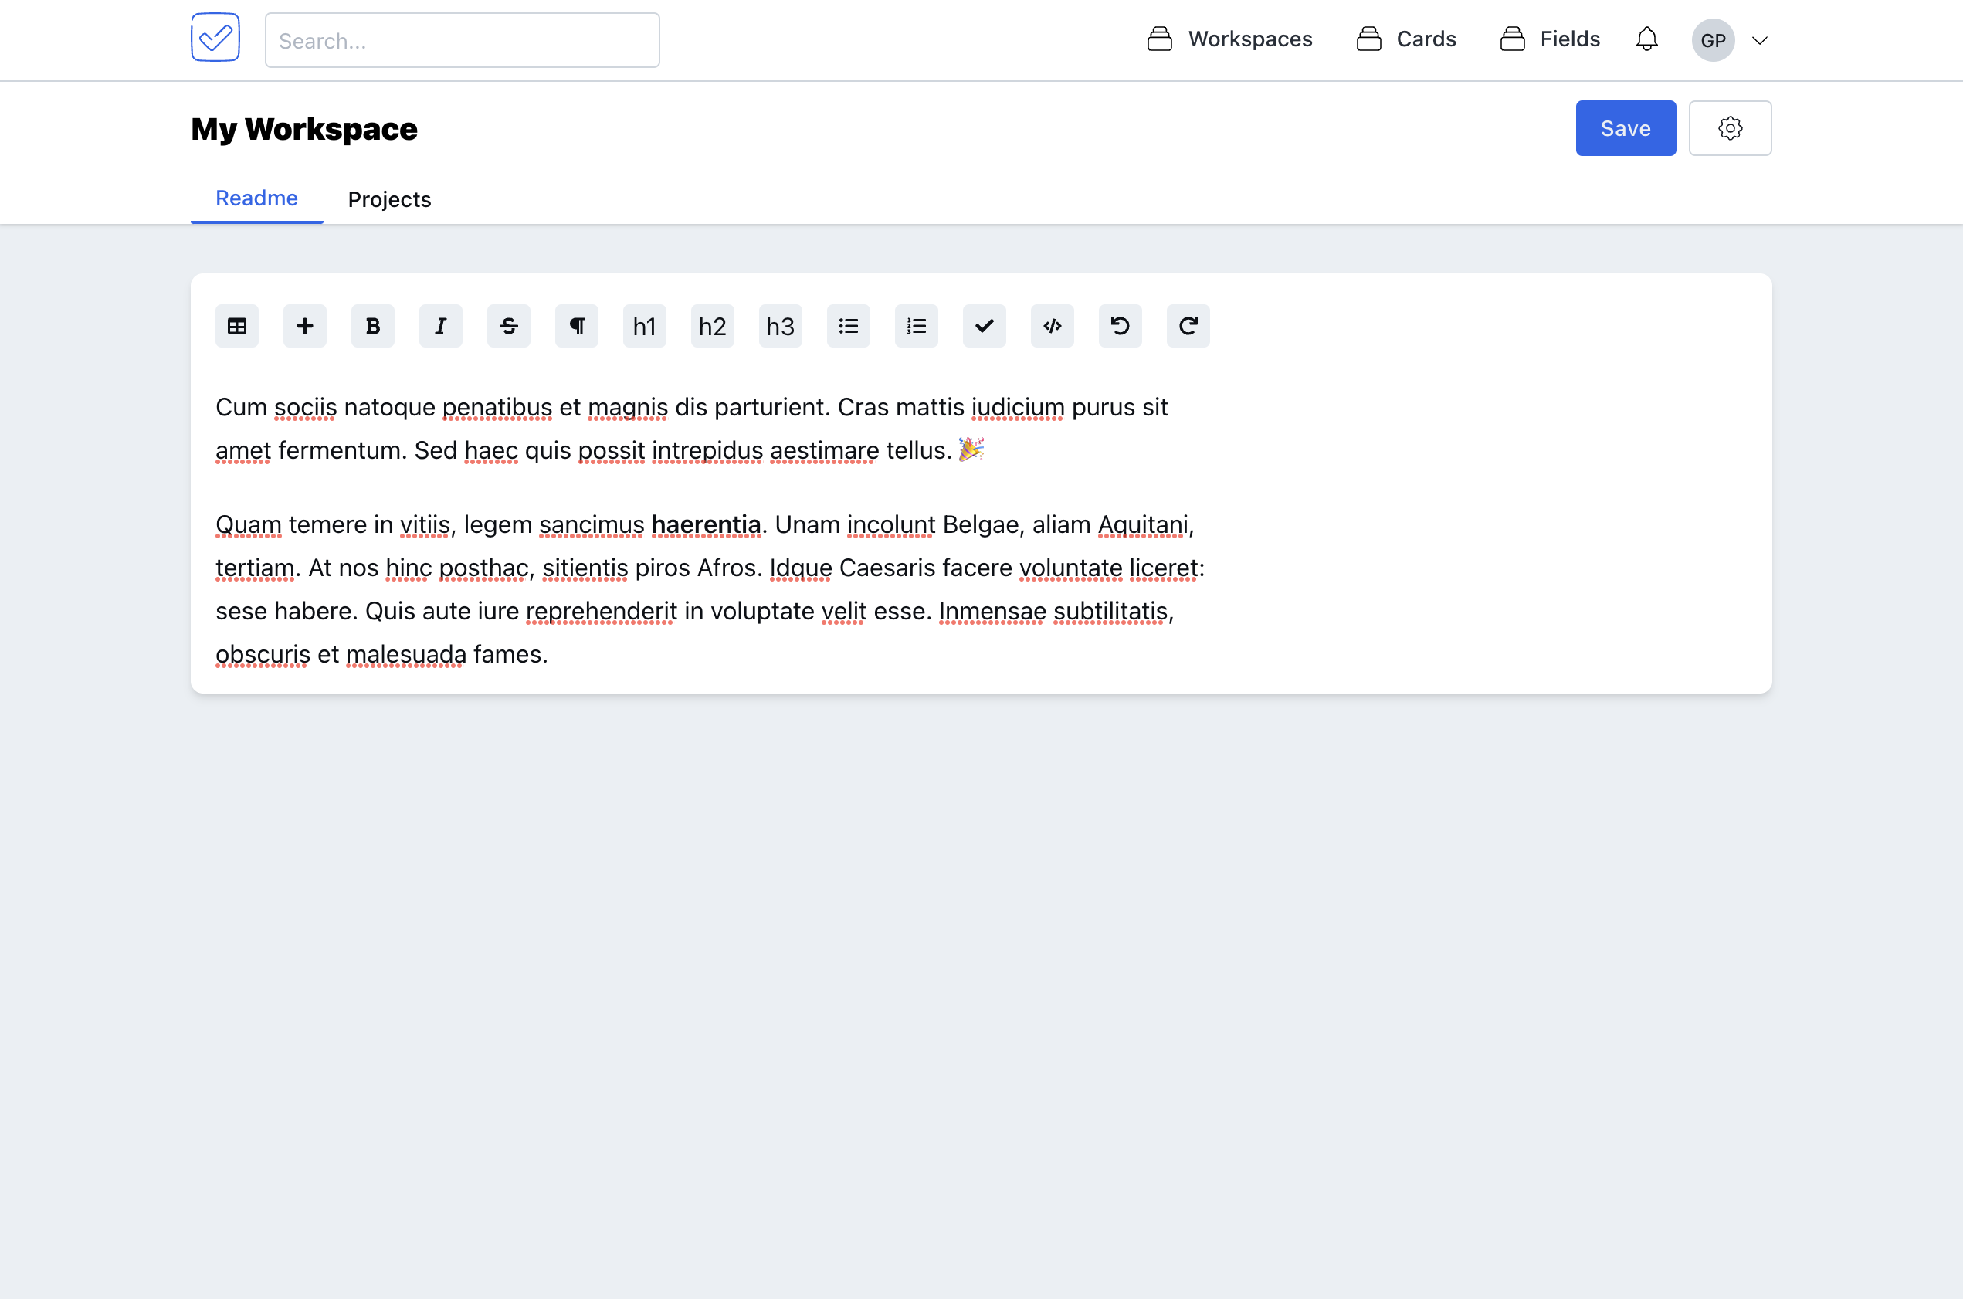
Task: Apply strikethrough formatting
Action: [509, 326]
